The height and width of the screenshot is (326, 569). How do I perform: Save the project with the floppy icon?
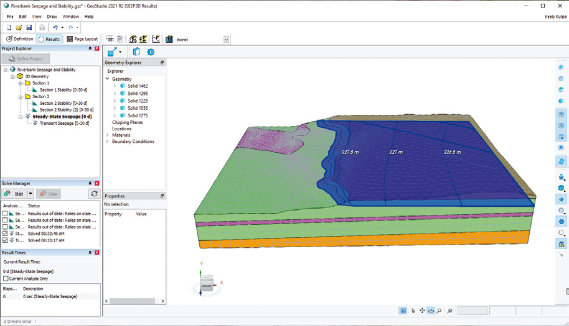[x=29, y=27]
